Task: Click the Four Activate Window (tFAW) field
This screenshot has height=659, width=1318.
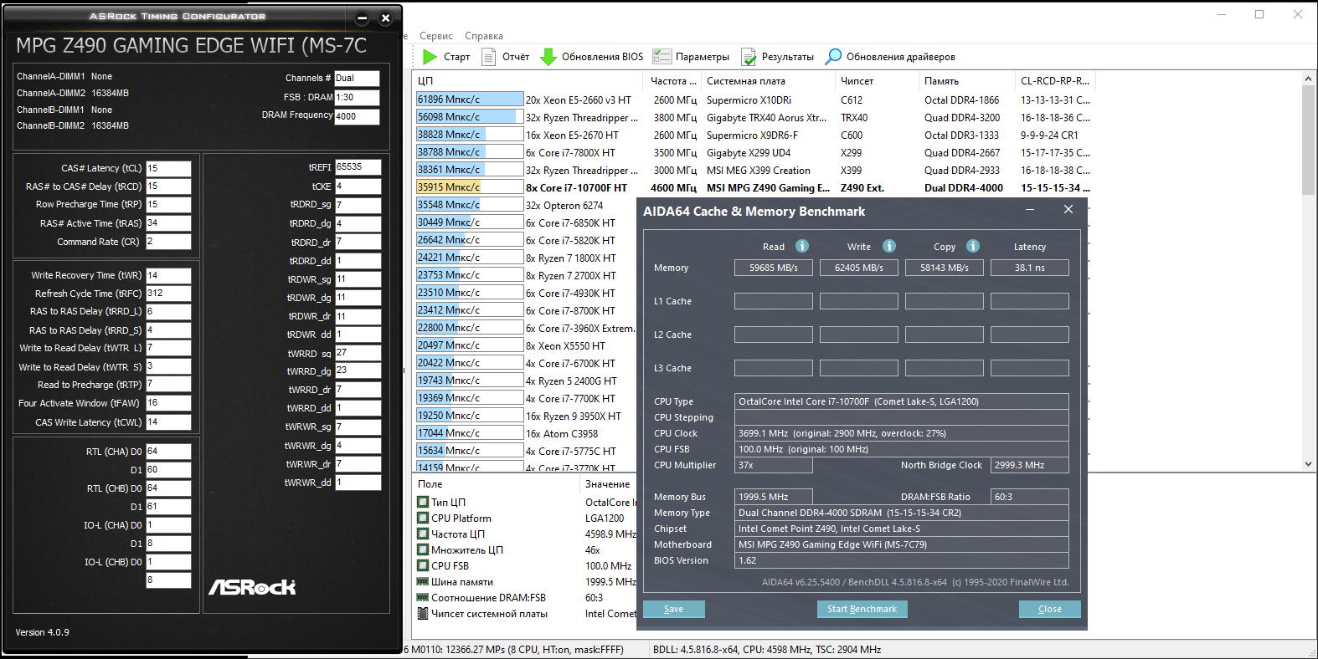Action: (x=168, y=403)
